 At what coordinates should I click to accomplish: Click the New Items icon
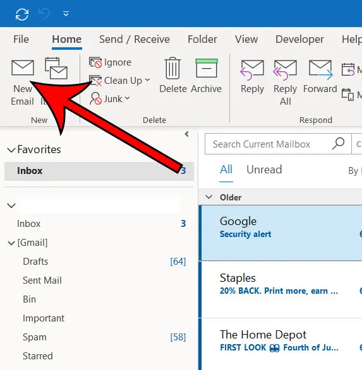(56, 68)
